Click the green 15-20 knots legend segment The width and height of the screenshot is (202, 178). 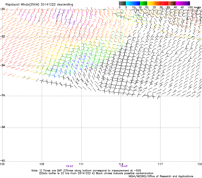point(144,3)
